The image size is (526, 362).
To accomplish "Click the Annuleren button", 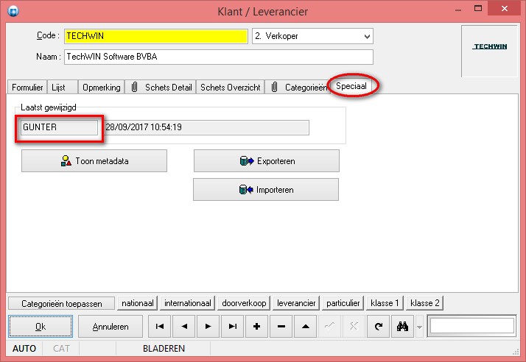I will click(x=111, y=326).
